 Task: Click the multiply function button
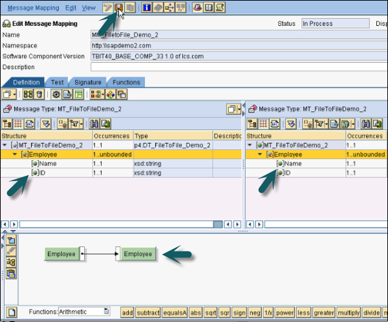(x=349, y=313)
